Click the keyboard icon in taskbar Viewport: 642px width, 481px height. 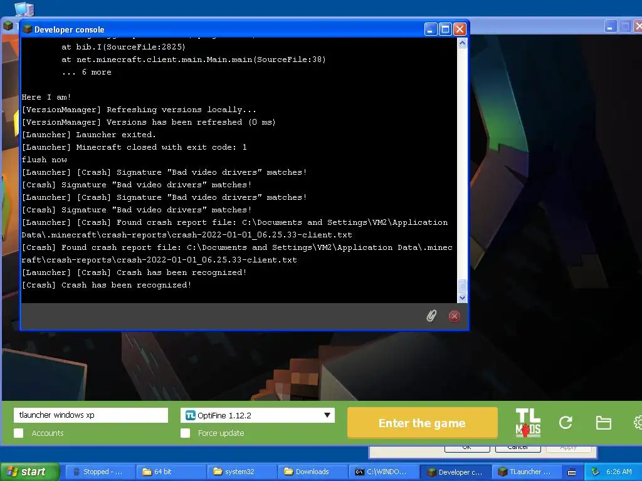pos(572,472)
